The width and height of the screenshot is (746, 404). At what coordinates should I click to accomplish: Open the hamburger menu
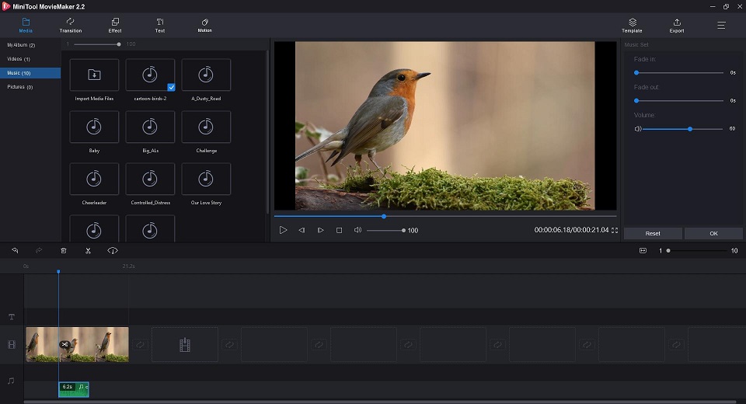pos(721,25)
